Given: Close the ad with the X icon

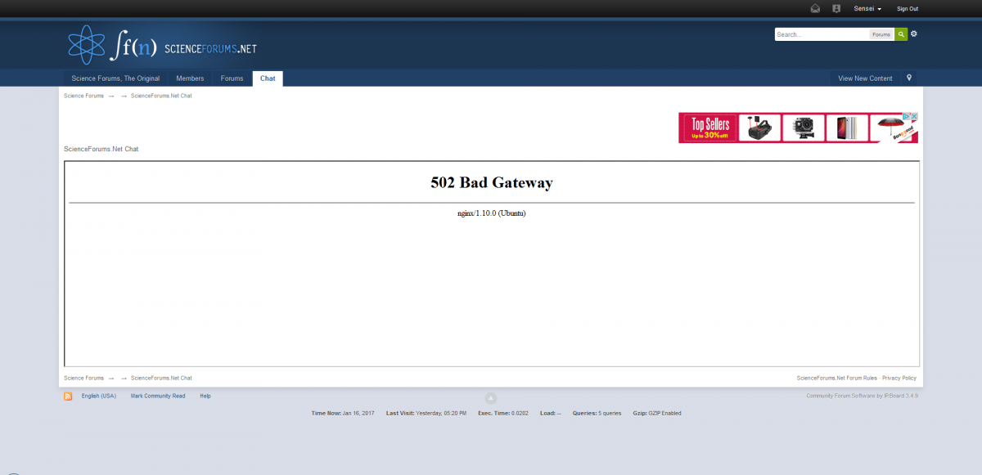Looking at the screenshot, I should tap(915, 116).
